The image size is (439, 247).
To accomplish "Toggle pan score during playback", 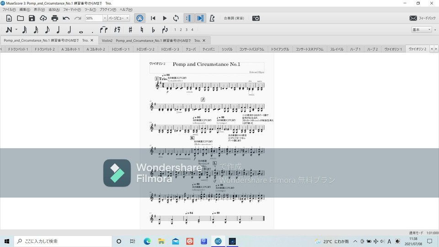I will (200, 18).
